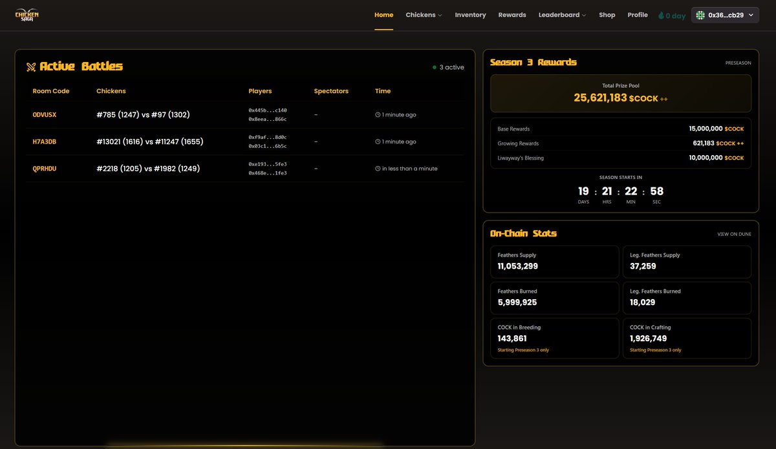Click the 3 active battles count
The height and width of the screenshot is (449, 776).
click(x=451, y=67)
